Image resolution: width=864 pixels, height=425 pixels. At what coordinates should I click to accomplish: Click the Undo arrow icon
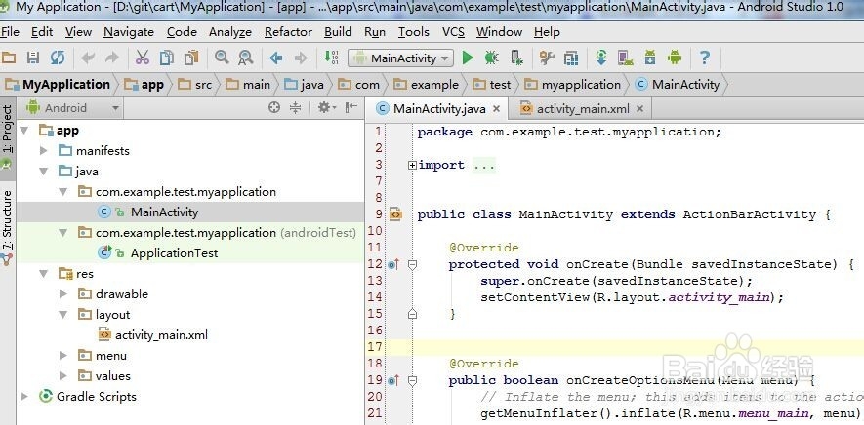(x=88, y=58)
